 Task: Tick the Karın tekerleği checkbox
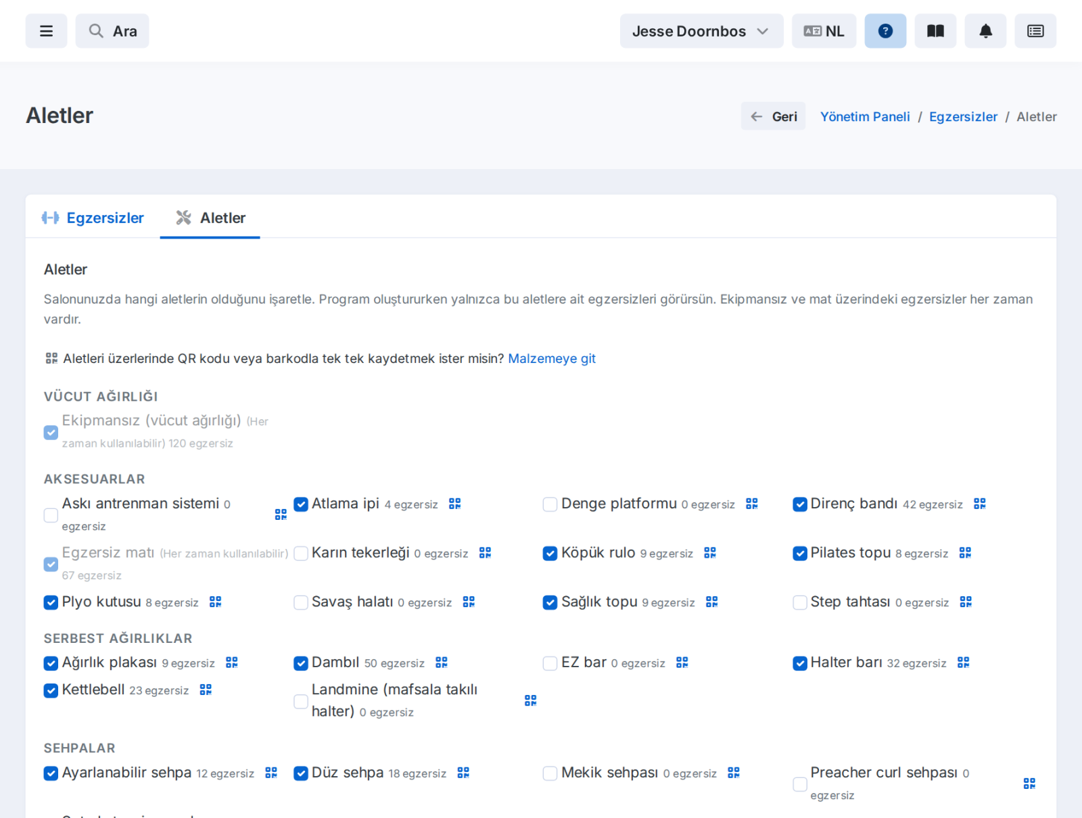(x=301, y=554)
